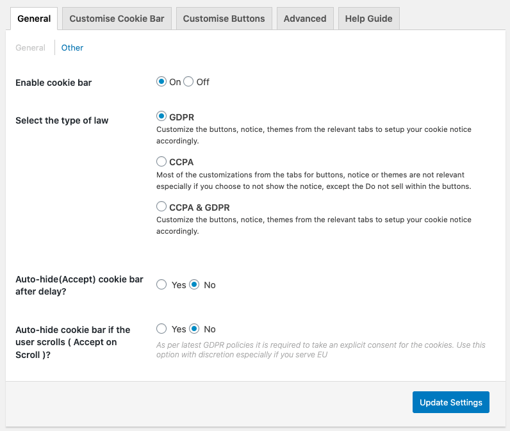This screenshot has height=431, width=510.
Task: Turn the cookie bar On
Action: point(161,81)
